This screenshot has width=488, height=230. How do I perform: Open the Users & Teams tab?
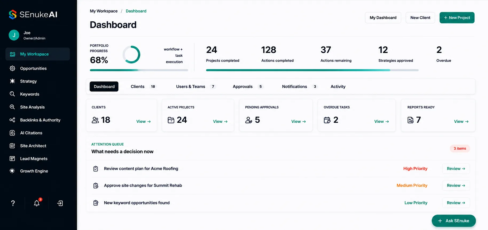point(195,87)
